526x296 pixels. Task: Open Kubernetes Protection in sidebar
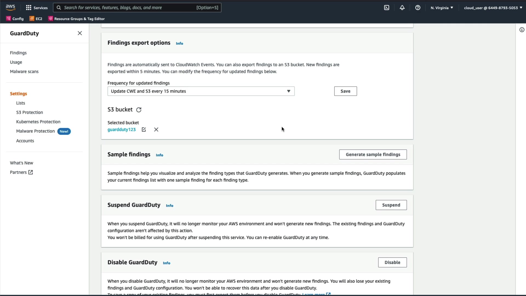[x=38, y=122]
